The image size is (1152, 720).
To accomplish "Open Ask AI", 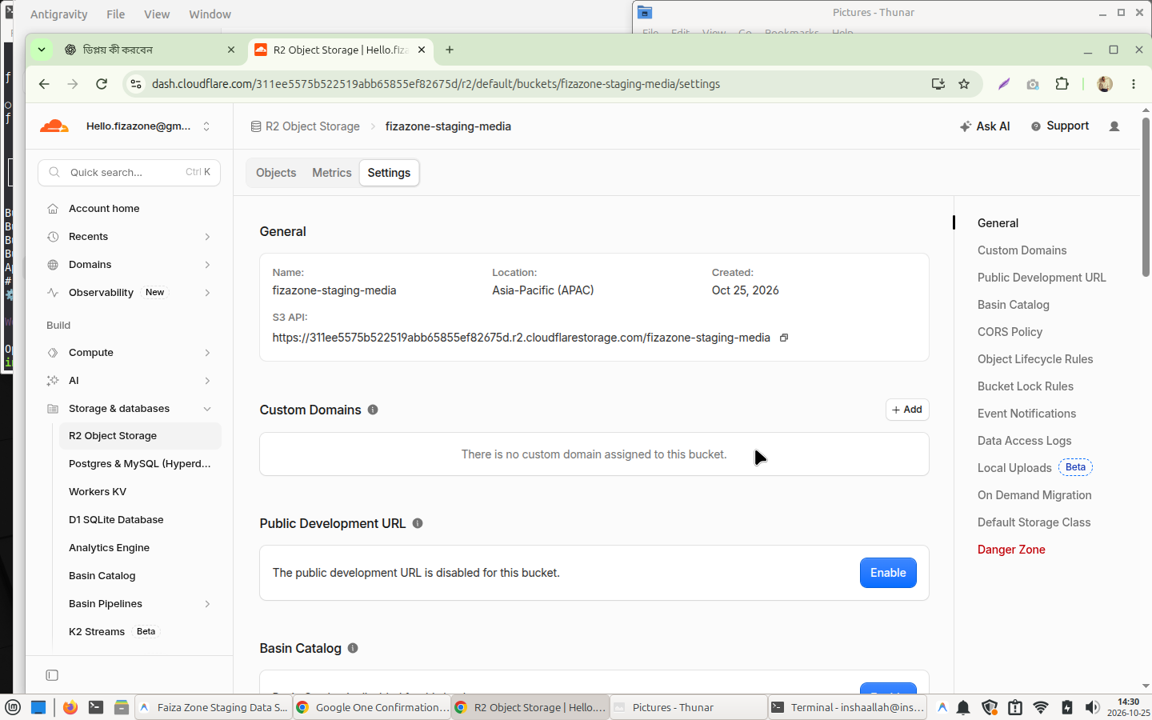I will pyautogui.click(x=985, y=126).
